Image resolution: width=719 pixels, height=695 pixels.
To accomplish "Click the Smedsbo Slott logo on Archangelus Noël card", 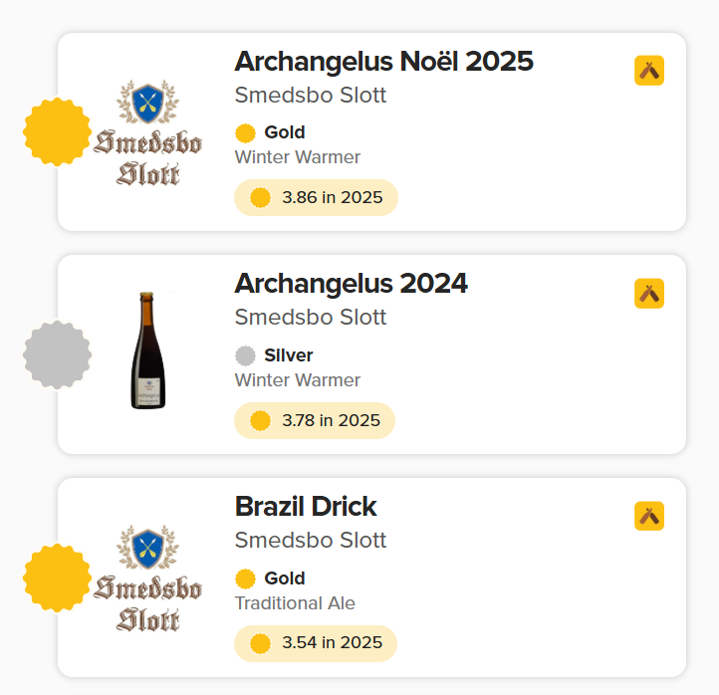I will pos(147,132).
